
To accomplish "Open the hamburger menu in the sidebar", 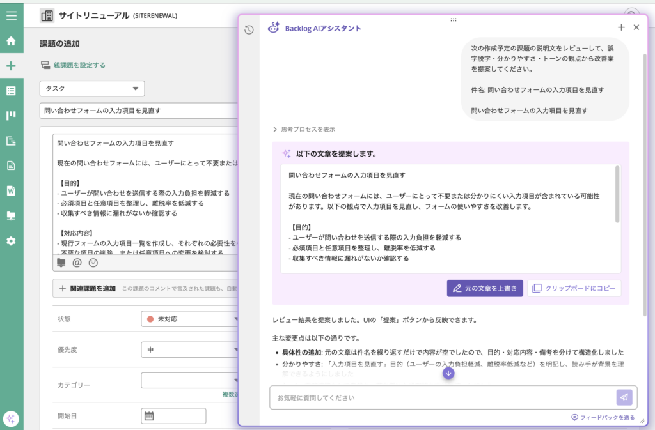I will [12, 16].
